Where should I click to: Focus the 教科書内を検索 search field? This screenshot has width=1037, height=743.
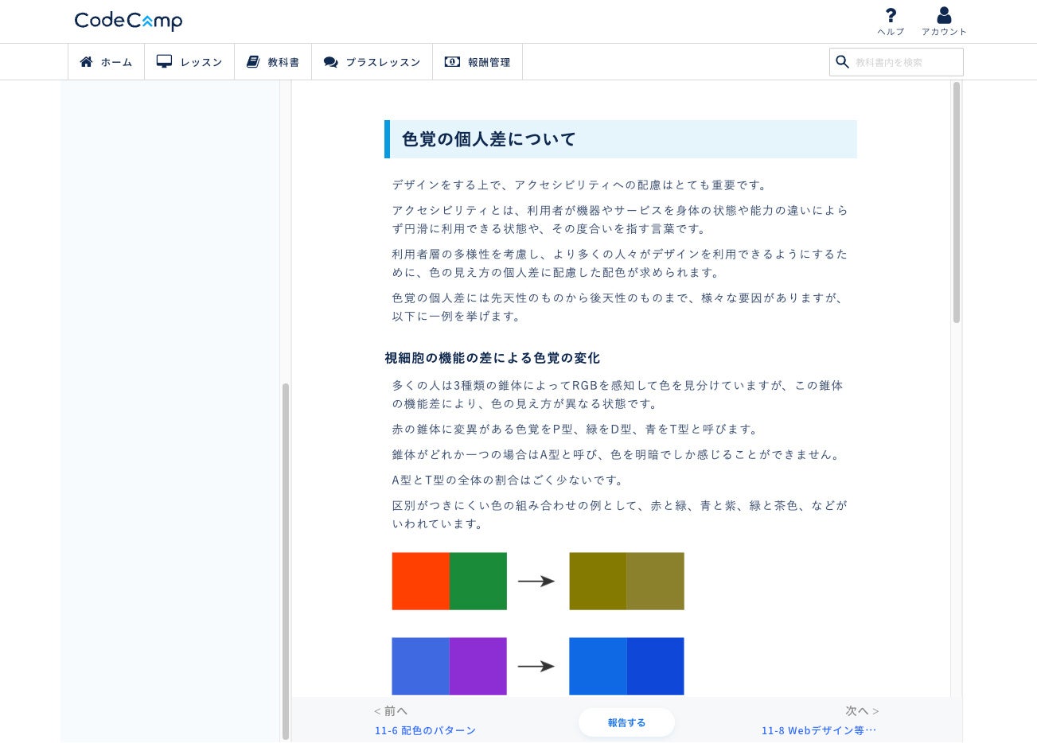(896, 62)
